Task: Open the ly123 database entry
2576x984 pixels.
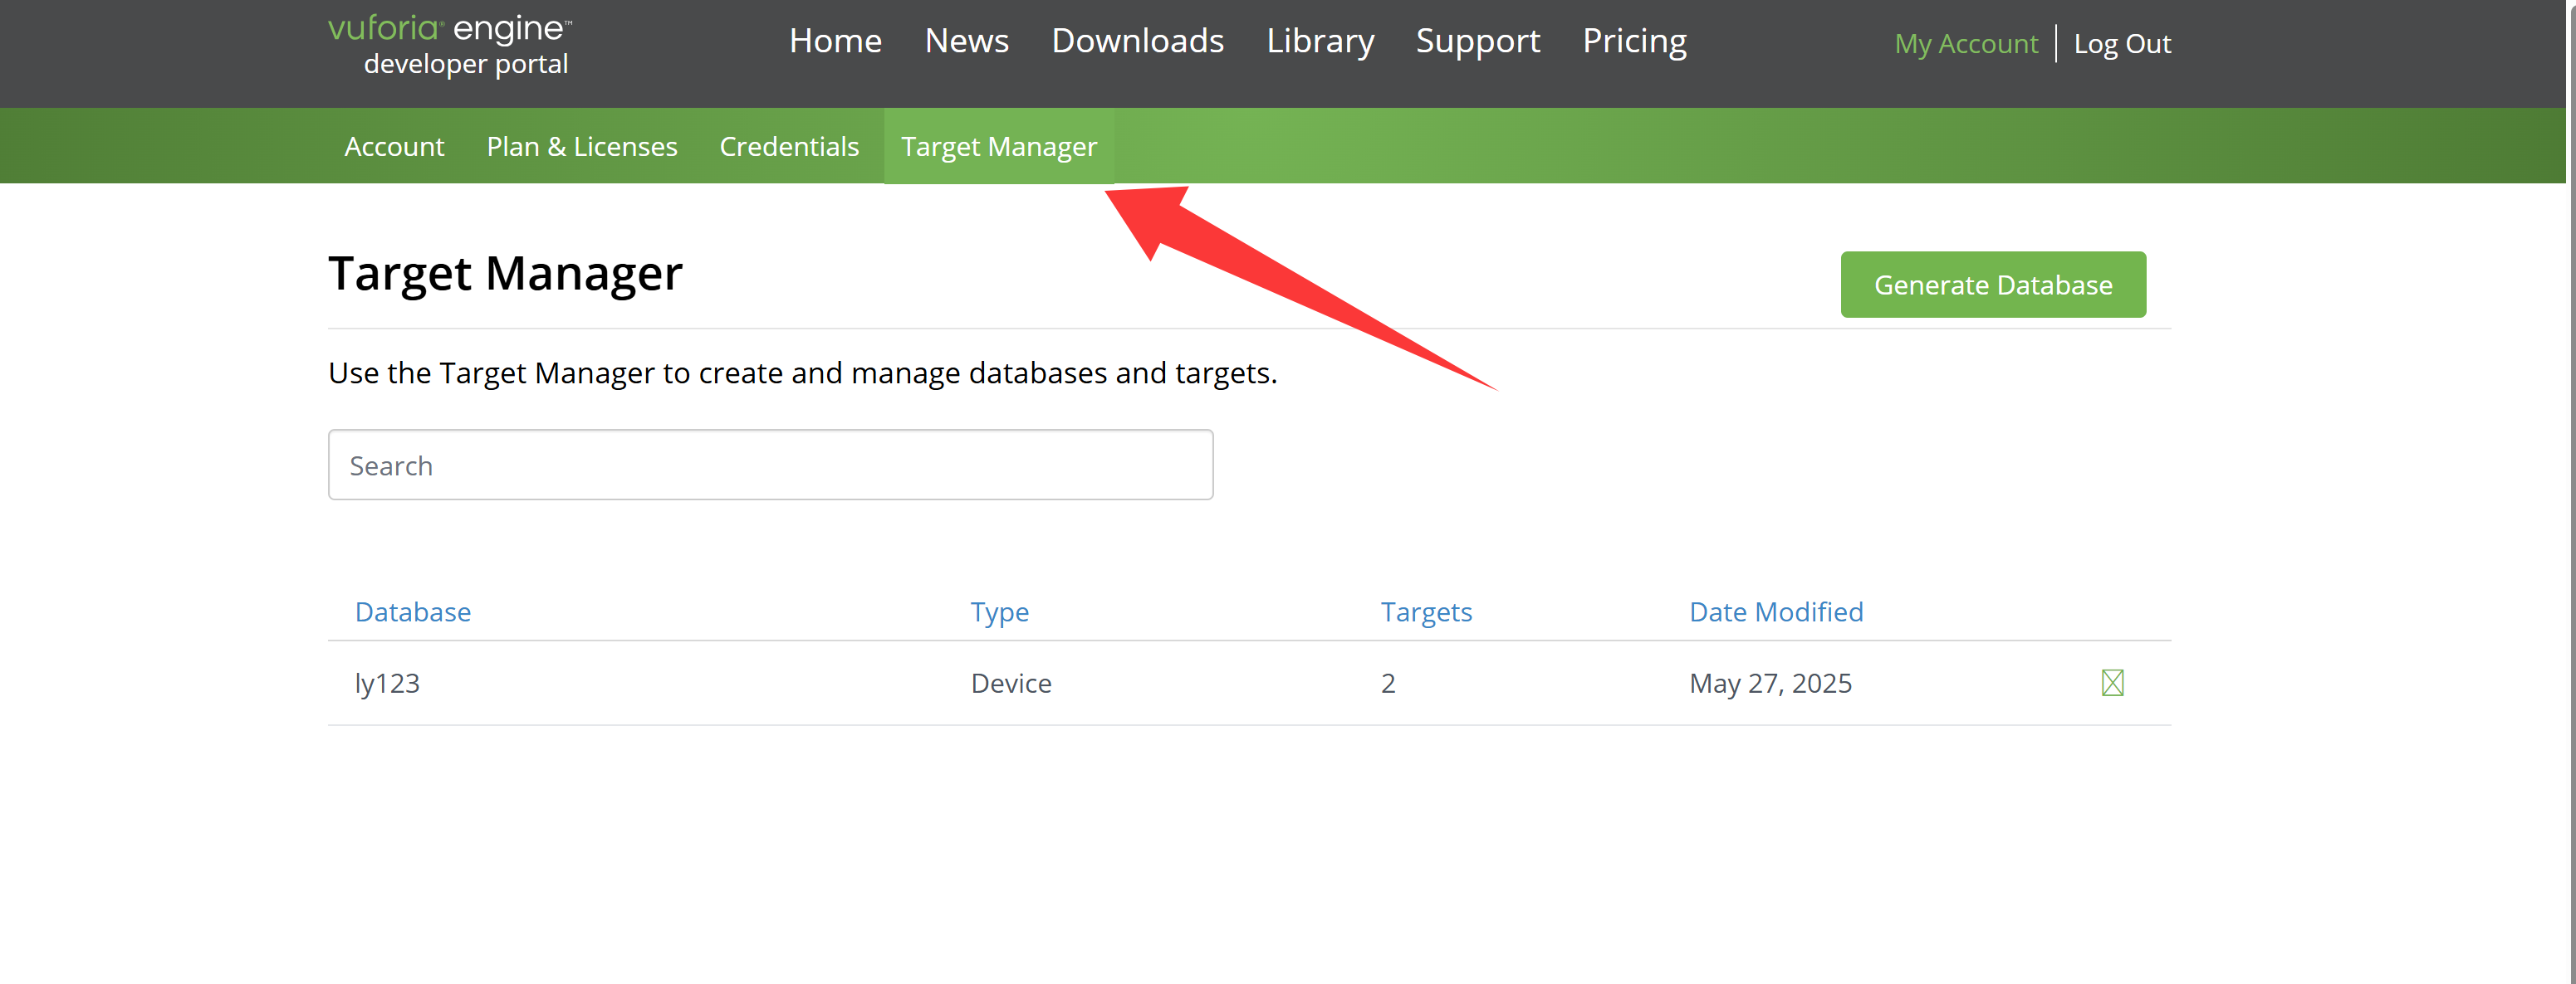Action: (x=387, y=684)
